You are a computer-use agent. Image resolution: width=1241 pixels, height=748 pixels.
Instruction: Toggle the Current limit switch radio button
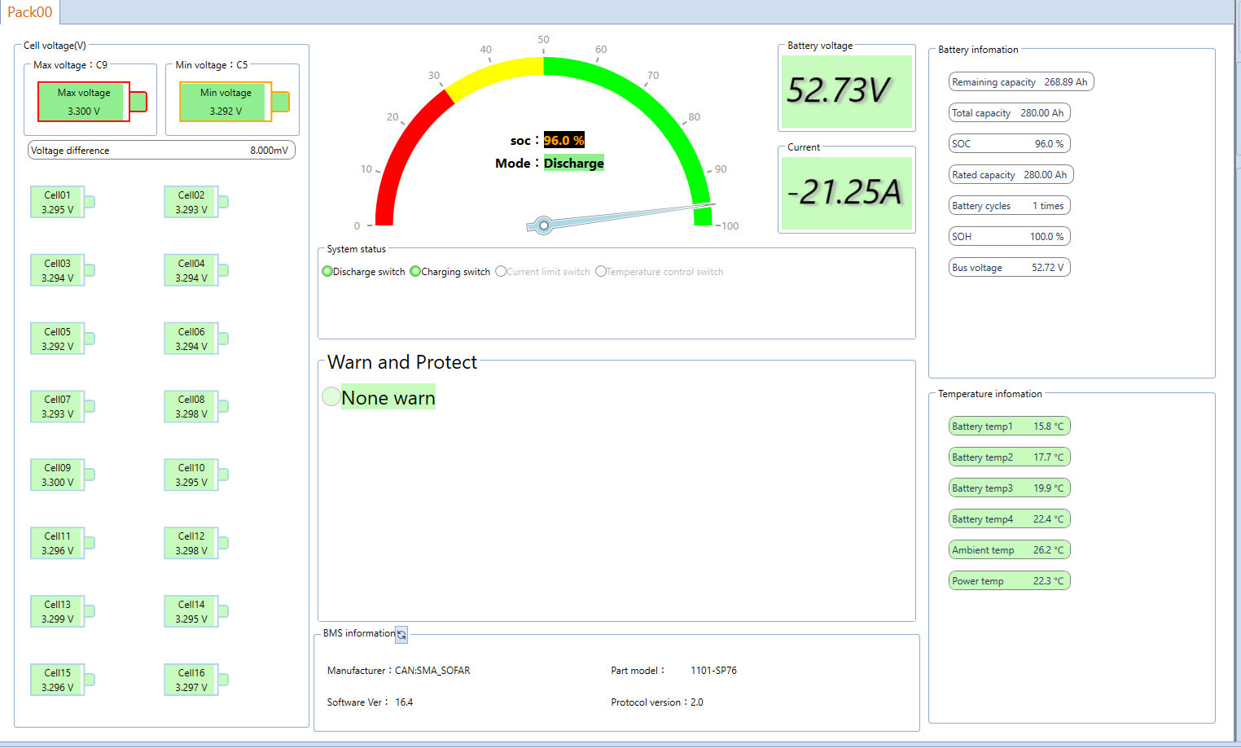point(501,271)
